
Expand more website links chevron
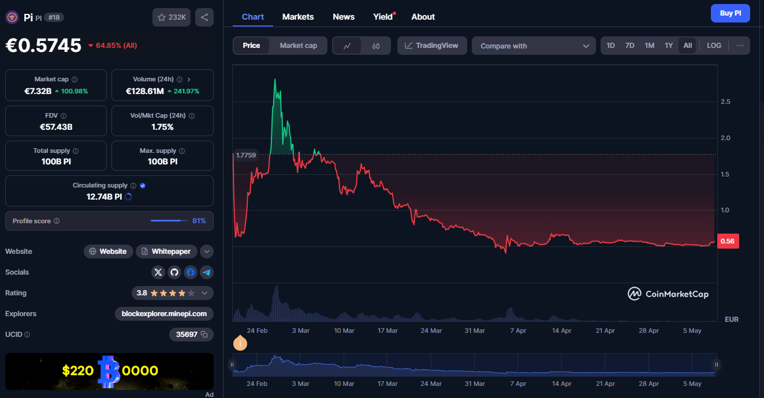(207, 251)
